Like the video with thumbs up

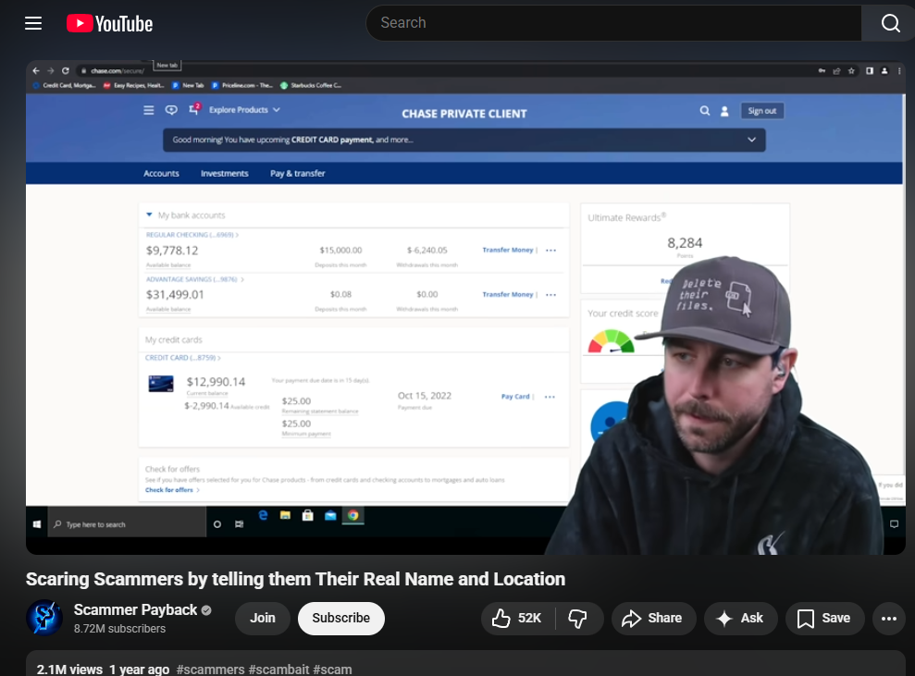[515, 618]
